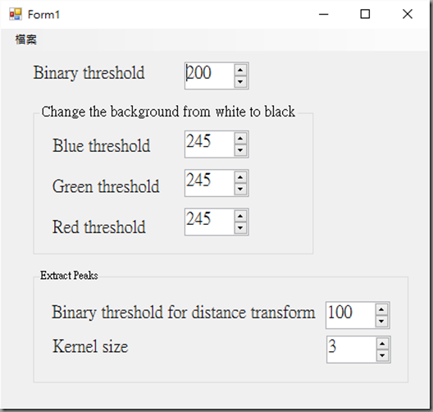This screenshot has height=412, width=433.
Task: Click the Form1 application icon
Action: tap(16, 14)
